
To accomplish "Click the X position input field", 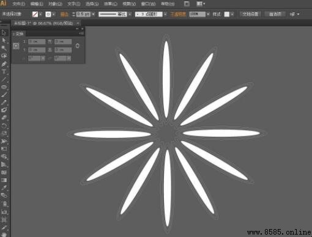I will 37,42.
